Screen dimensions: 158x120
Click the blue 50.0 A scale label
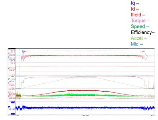pos(13,52)
